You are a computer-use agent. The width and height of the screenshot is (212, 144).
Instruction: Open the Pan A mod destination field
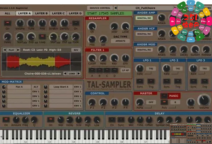tap(19, 87)
